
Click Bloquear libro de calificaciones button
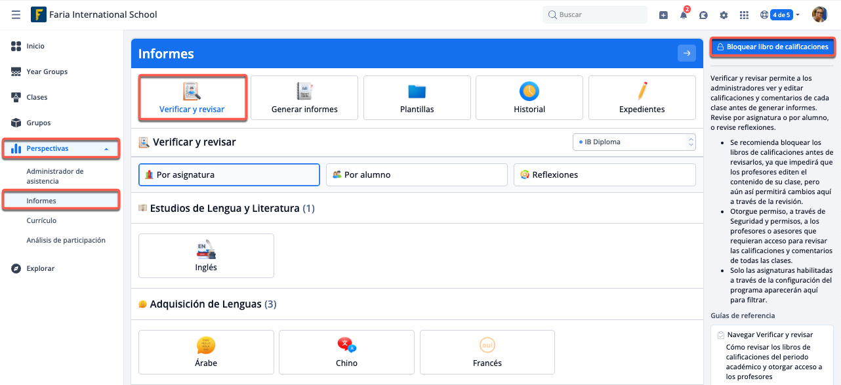pyautogui.click(x=773, y=47)
